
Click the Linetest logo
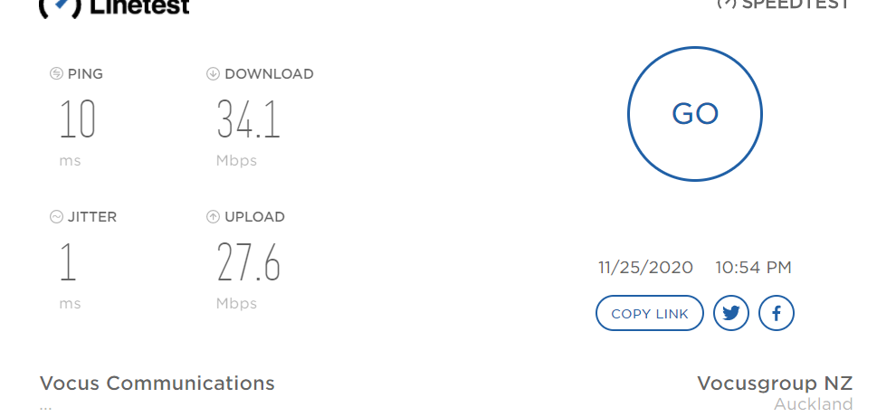coord(114,7)
